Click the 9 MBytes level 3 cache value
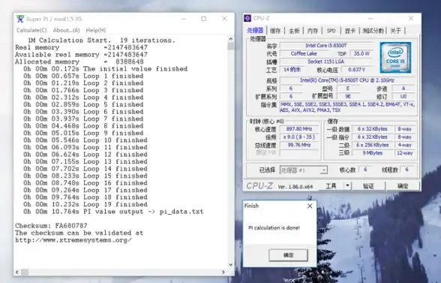This screenshot has width=441, height=283. tap(372, 153)
